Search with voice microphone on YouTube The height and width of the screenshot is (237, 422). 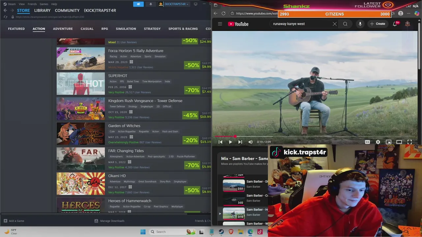pos(360,24)
